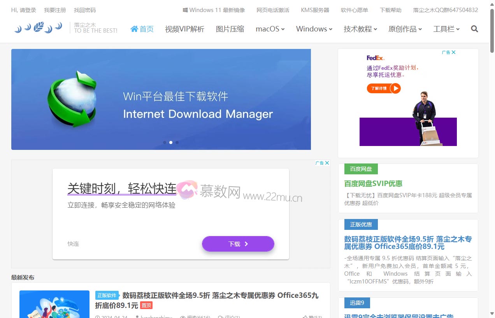Viewport: 495px width, 318px height.
Task: Go to the 图片压缩 page
Action: (230, 29)
